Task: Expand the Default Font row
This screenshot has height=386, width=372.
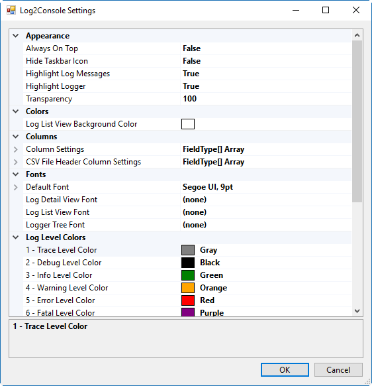Action: (x=16, y=187)
